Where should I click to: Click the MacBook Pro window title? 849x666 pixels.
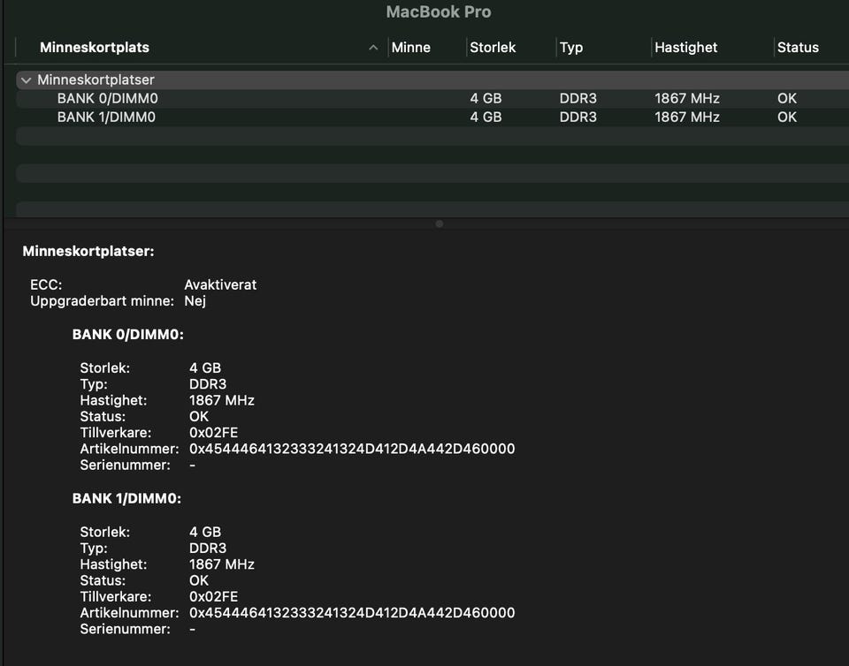[439, 11]
